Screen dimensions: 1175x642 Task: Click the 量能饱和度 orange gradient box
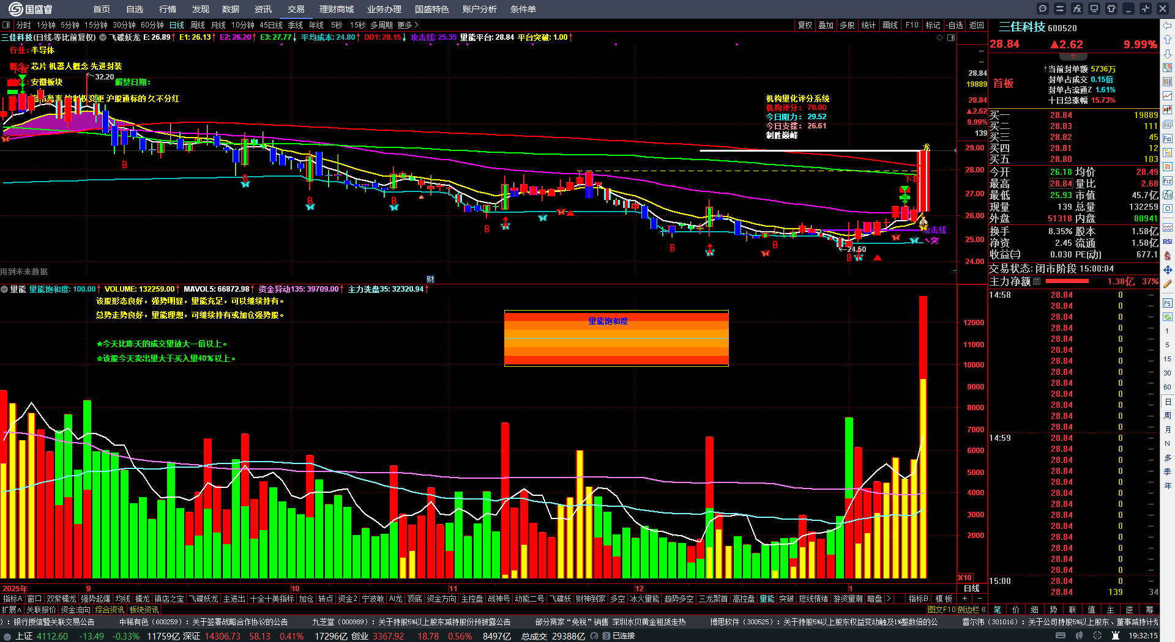tap(616, 338)
